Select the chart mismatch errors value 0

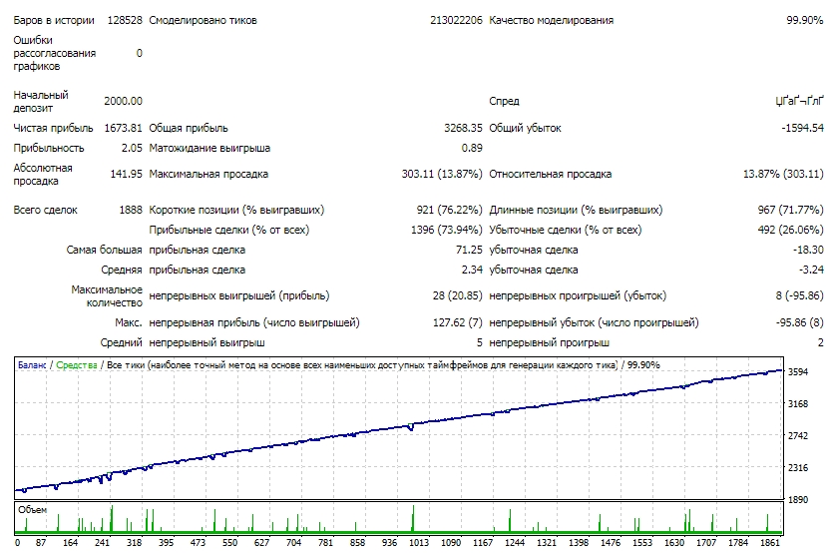(139, 53)
